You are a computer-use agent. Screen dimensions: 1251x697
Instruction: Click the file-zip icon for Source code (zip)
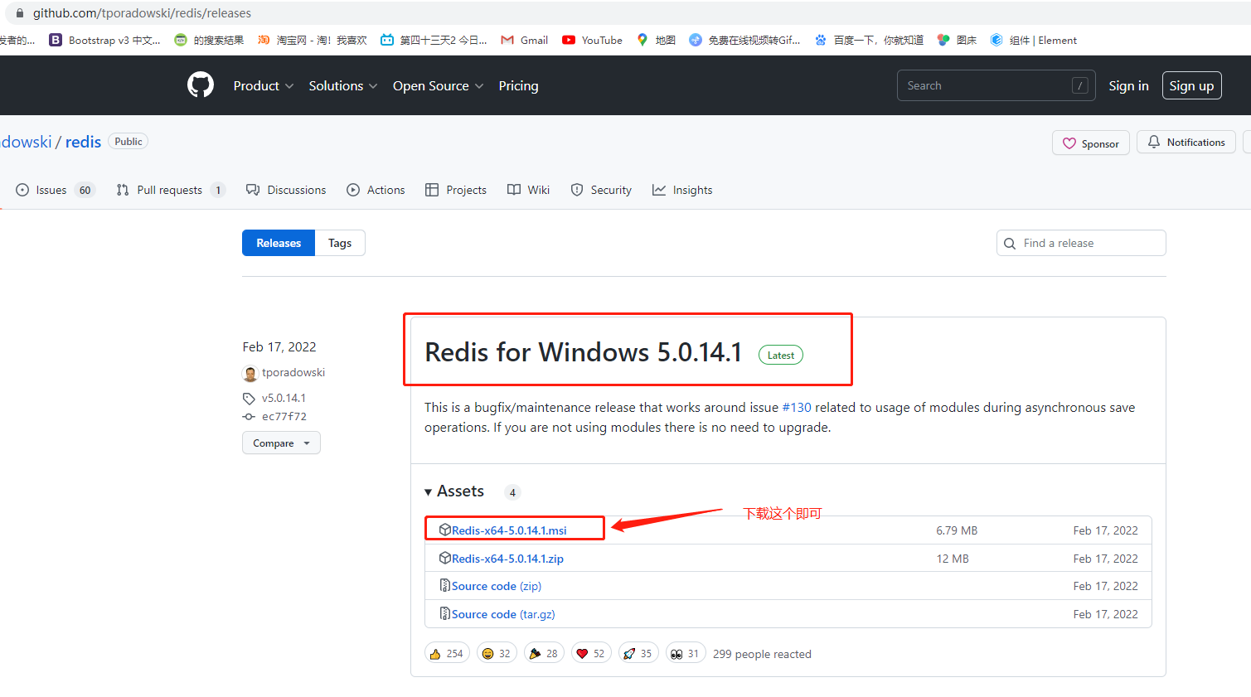click(x=445, y=585)
